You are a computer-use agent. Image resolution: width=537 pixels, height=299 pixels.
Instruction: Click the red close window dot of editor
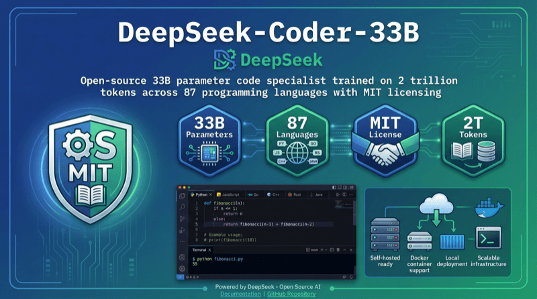[x=180, y=188]
